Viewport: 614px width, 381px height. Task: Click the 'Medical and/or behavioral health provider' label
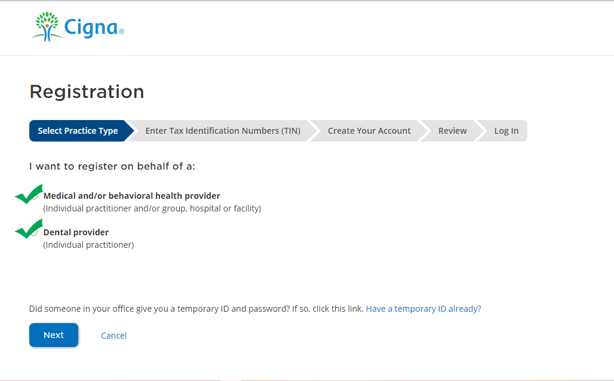tap(131, 196)
